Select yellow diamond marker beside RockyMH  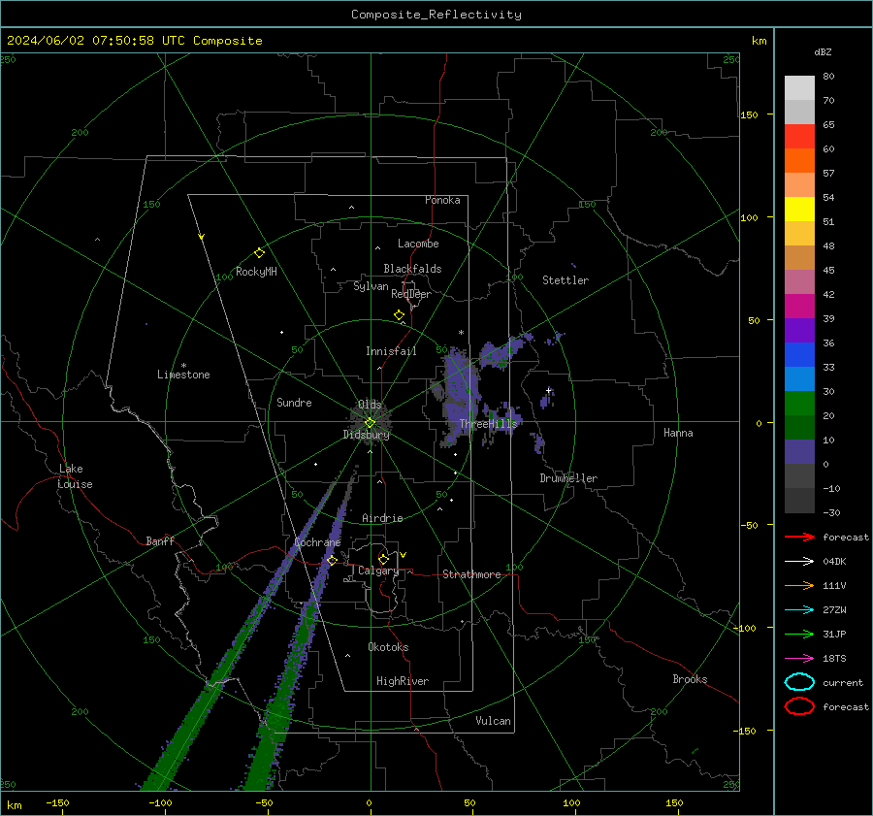click(259, 253)
